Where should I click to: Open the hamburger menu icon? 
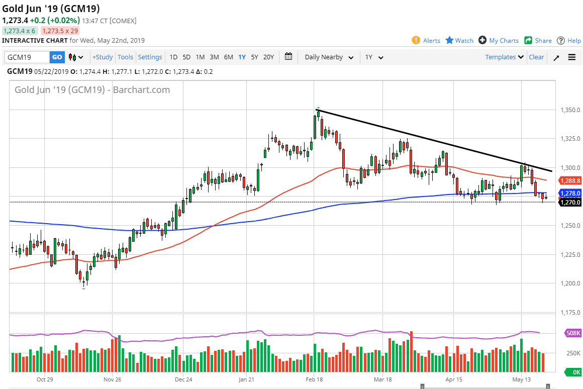(571, 57)
